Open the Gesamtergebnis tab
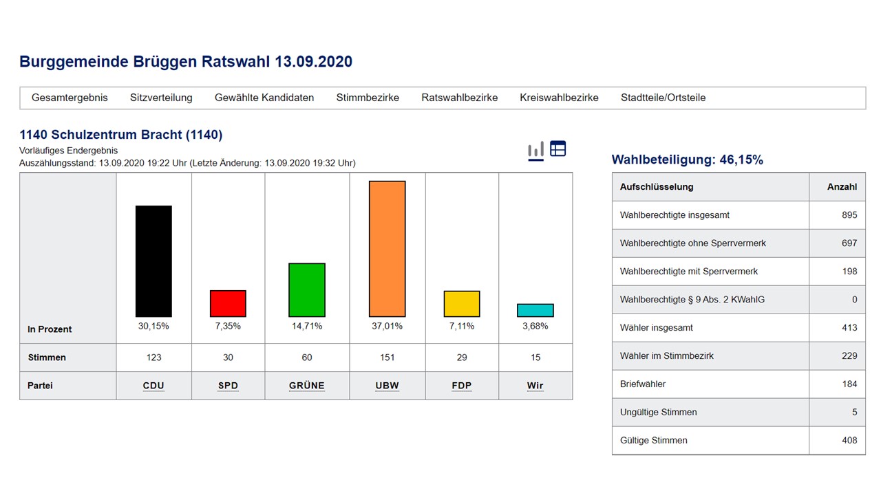The image size is (881, 495). 70,98
